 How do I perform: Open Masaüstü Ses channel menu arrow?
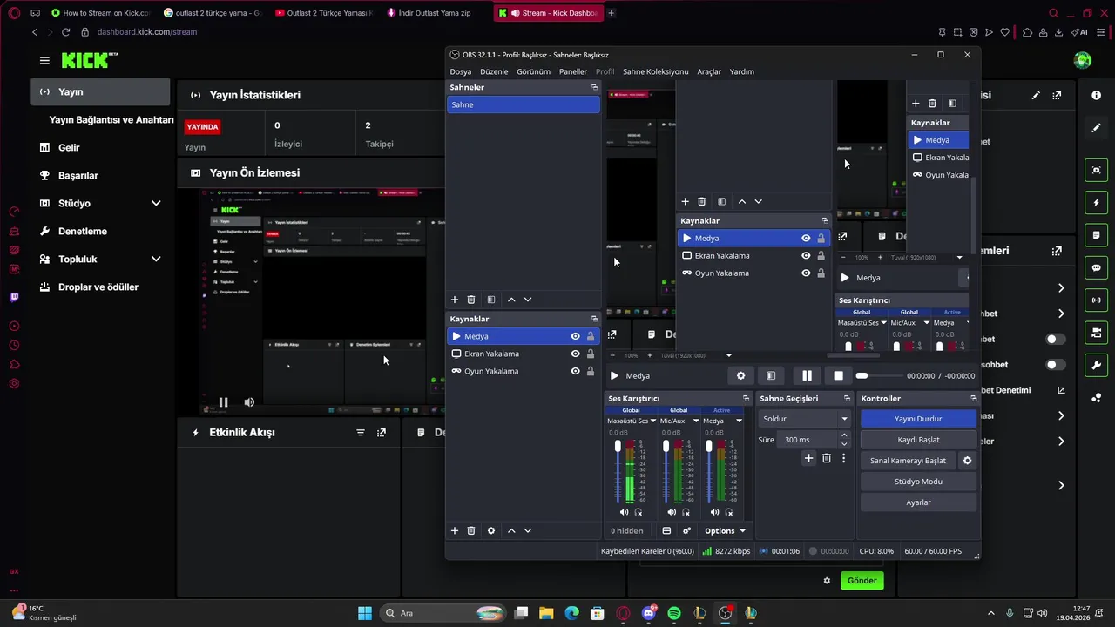coord(652,421)
